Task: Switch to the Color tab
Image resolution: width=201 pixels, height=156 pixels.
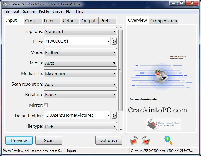Action: point(70,21)
